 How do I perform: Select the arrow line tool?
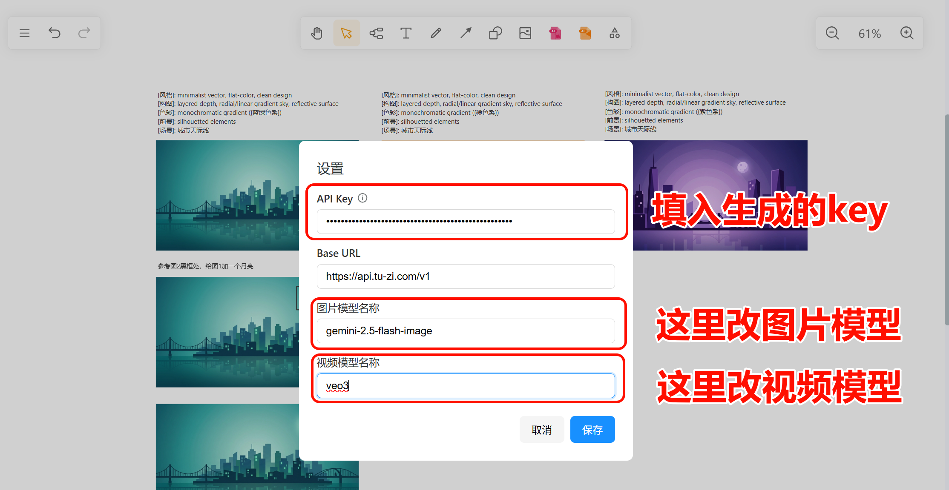pos(466,33)
